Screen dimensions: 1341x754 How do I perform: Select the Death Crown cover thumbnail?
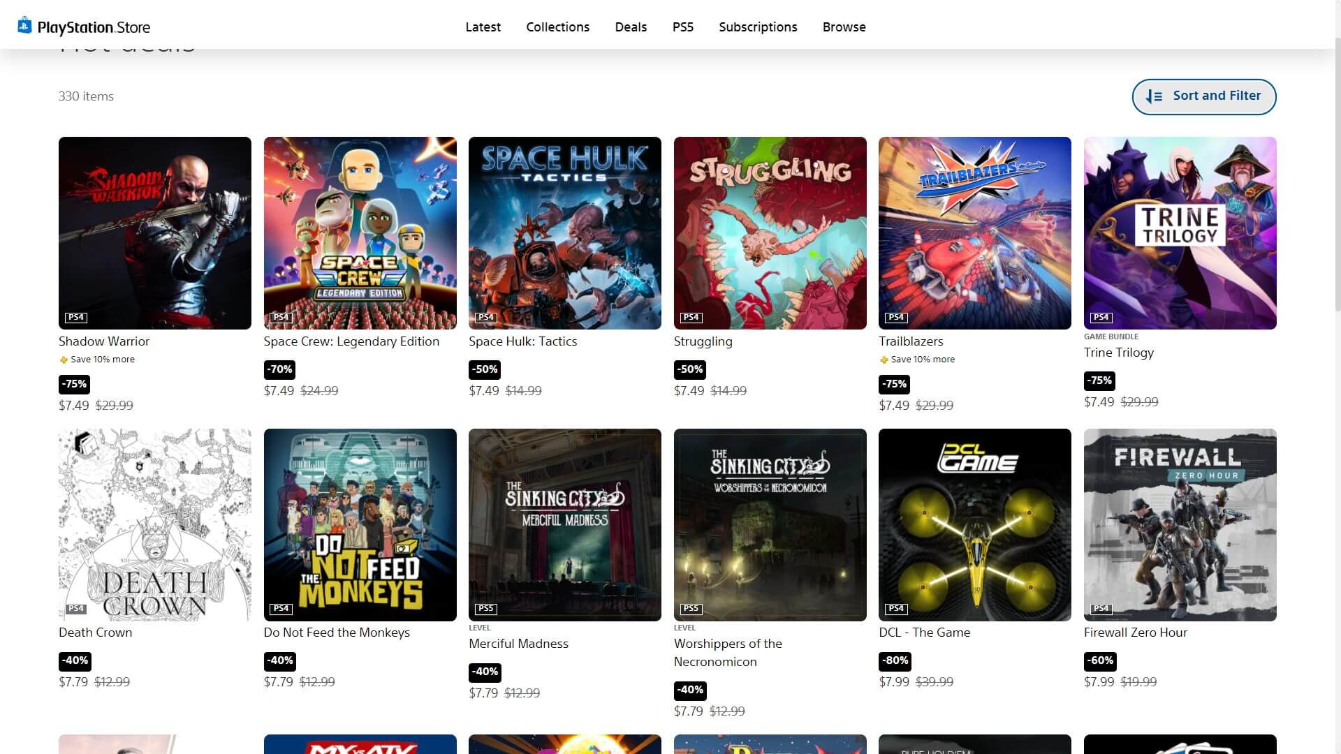[154, 524]
